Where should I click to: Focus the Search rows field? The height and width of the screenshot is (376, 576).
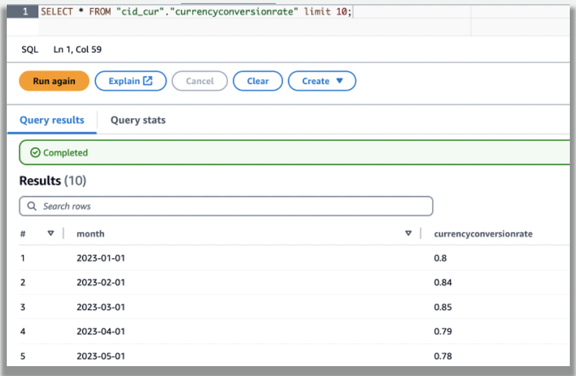click(x=226, y=206)
